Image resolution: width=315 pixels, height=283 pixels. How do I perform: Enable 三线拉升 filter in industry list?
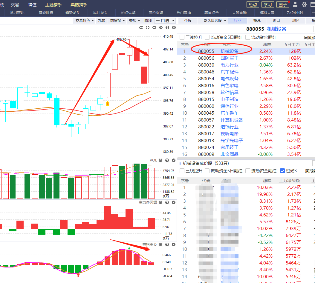click(182, 37)
